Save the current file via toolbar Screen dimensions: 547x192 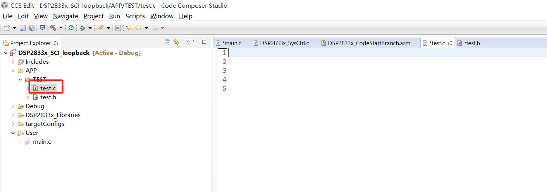tap(22, 28)
